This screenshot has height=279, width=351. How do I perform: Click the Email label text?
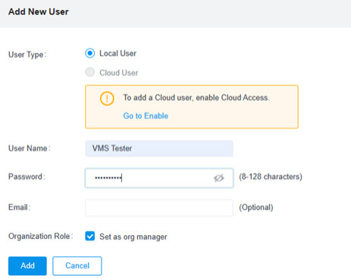pos(20,207)
